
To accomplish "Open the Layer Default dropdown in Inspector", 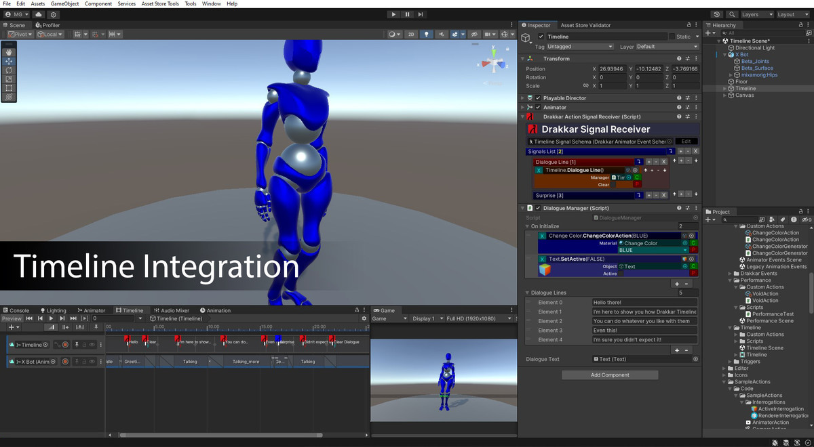I will coord(667,47).
